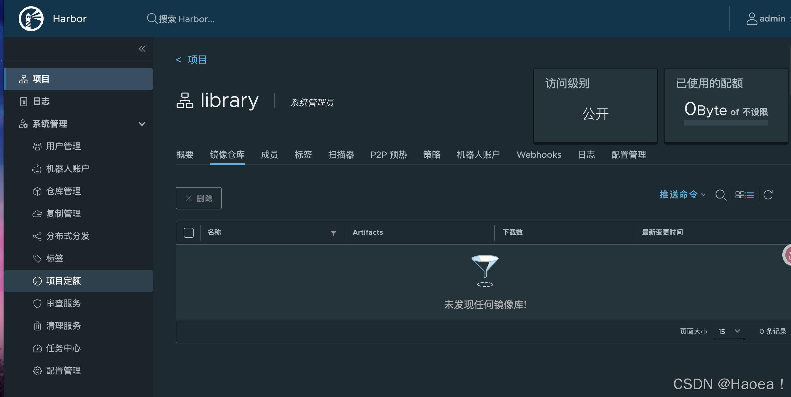Viewport: 791px width, 397px height.
Task: Click the 搜索 Harbor search field
Action: pyautogui.click(x=186, y=19)
